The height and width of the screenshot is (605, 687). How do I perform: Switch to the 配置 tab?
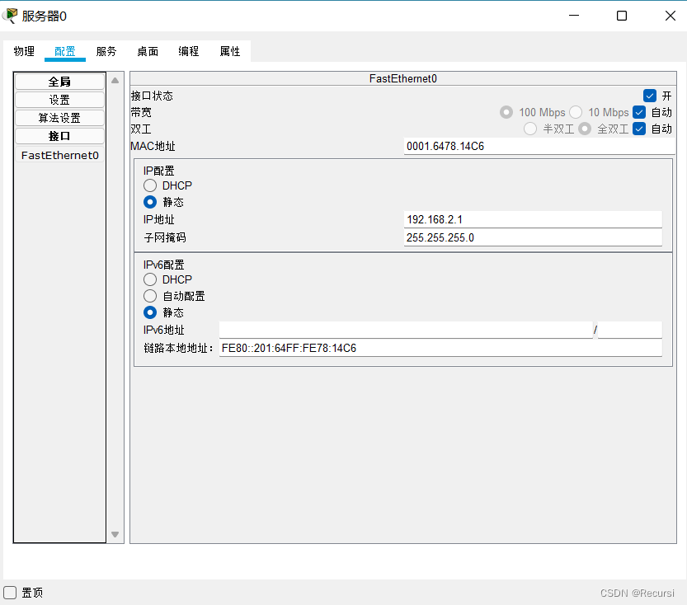pyautogui.click(x=65, y=51)
